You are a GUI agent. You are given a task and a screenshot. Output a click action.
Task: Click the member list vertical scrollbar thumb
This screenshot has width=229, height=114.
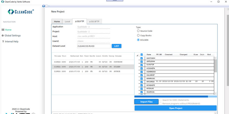coord(216,66)
